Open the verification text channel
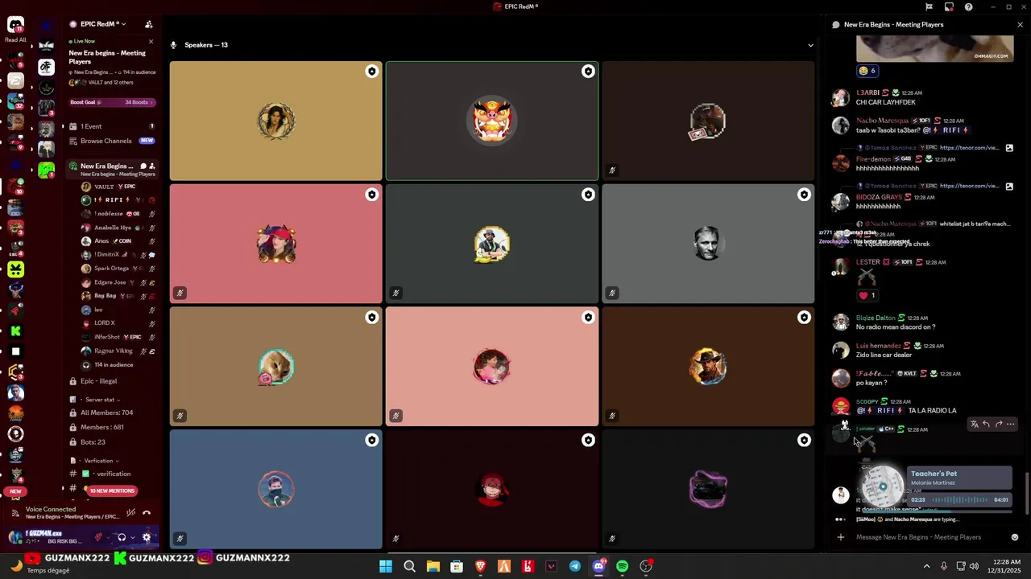 [x=111, y=474]
